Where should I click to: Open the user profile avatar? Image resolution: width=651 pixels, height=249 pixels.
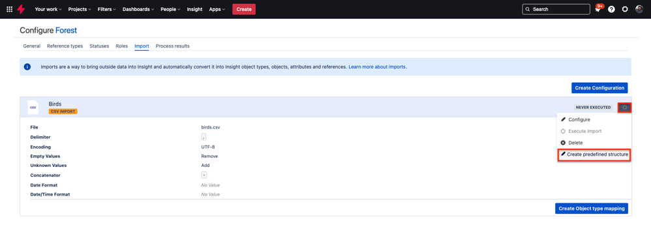(x=639, y=9)
